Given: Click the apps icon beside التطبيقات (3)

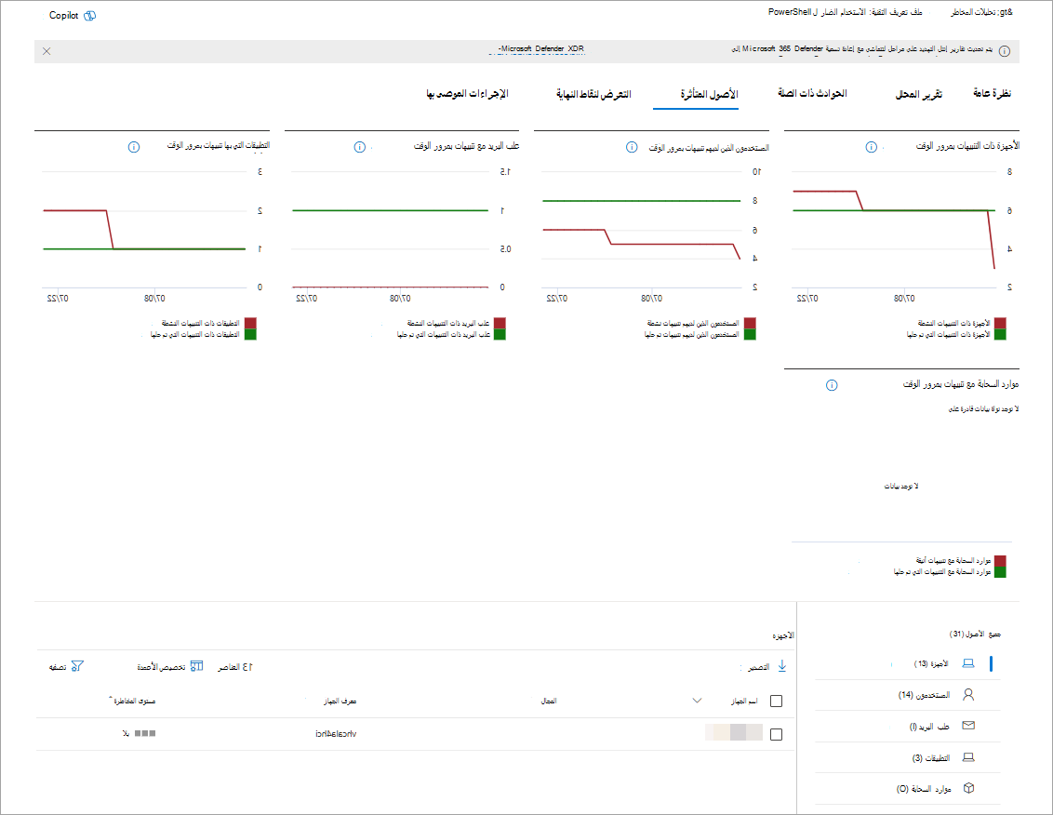Looking at the screenshot, I should point(967,757).
